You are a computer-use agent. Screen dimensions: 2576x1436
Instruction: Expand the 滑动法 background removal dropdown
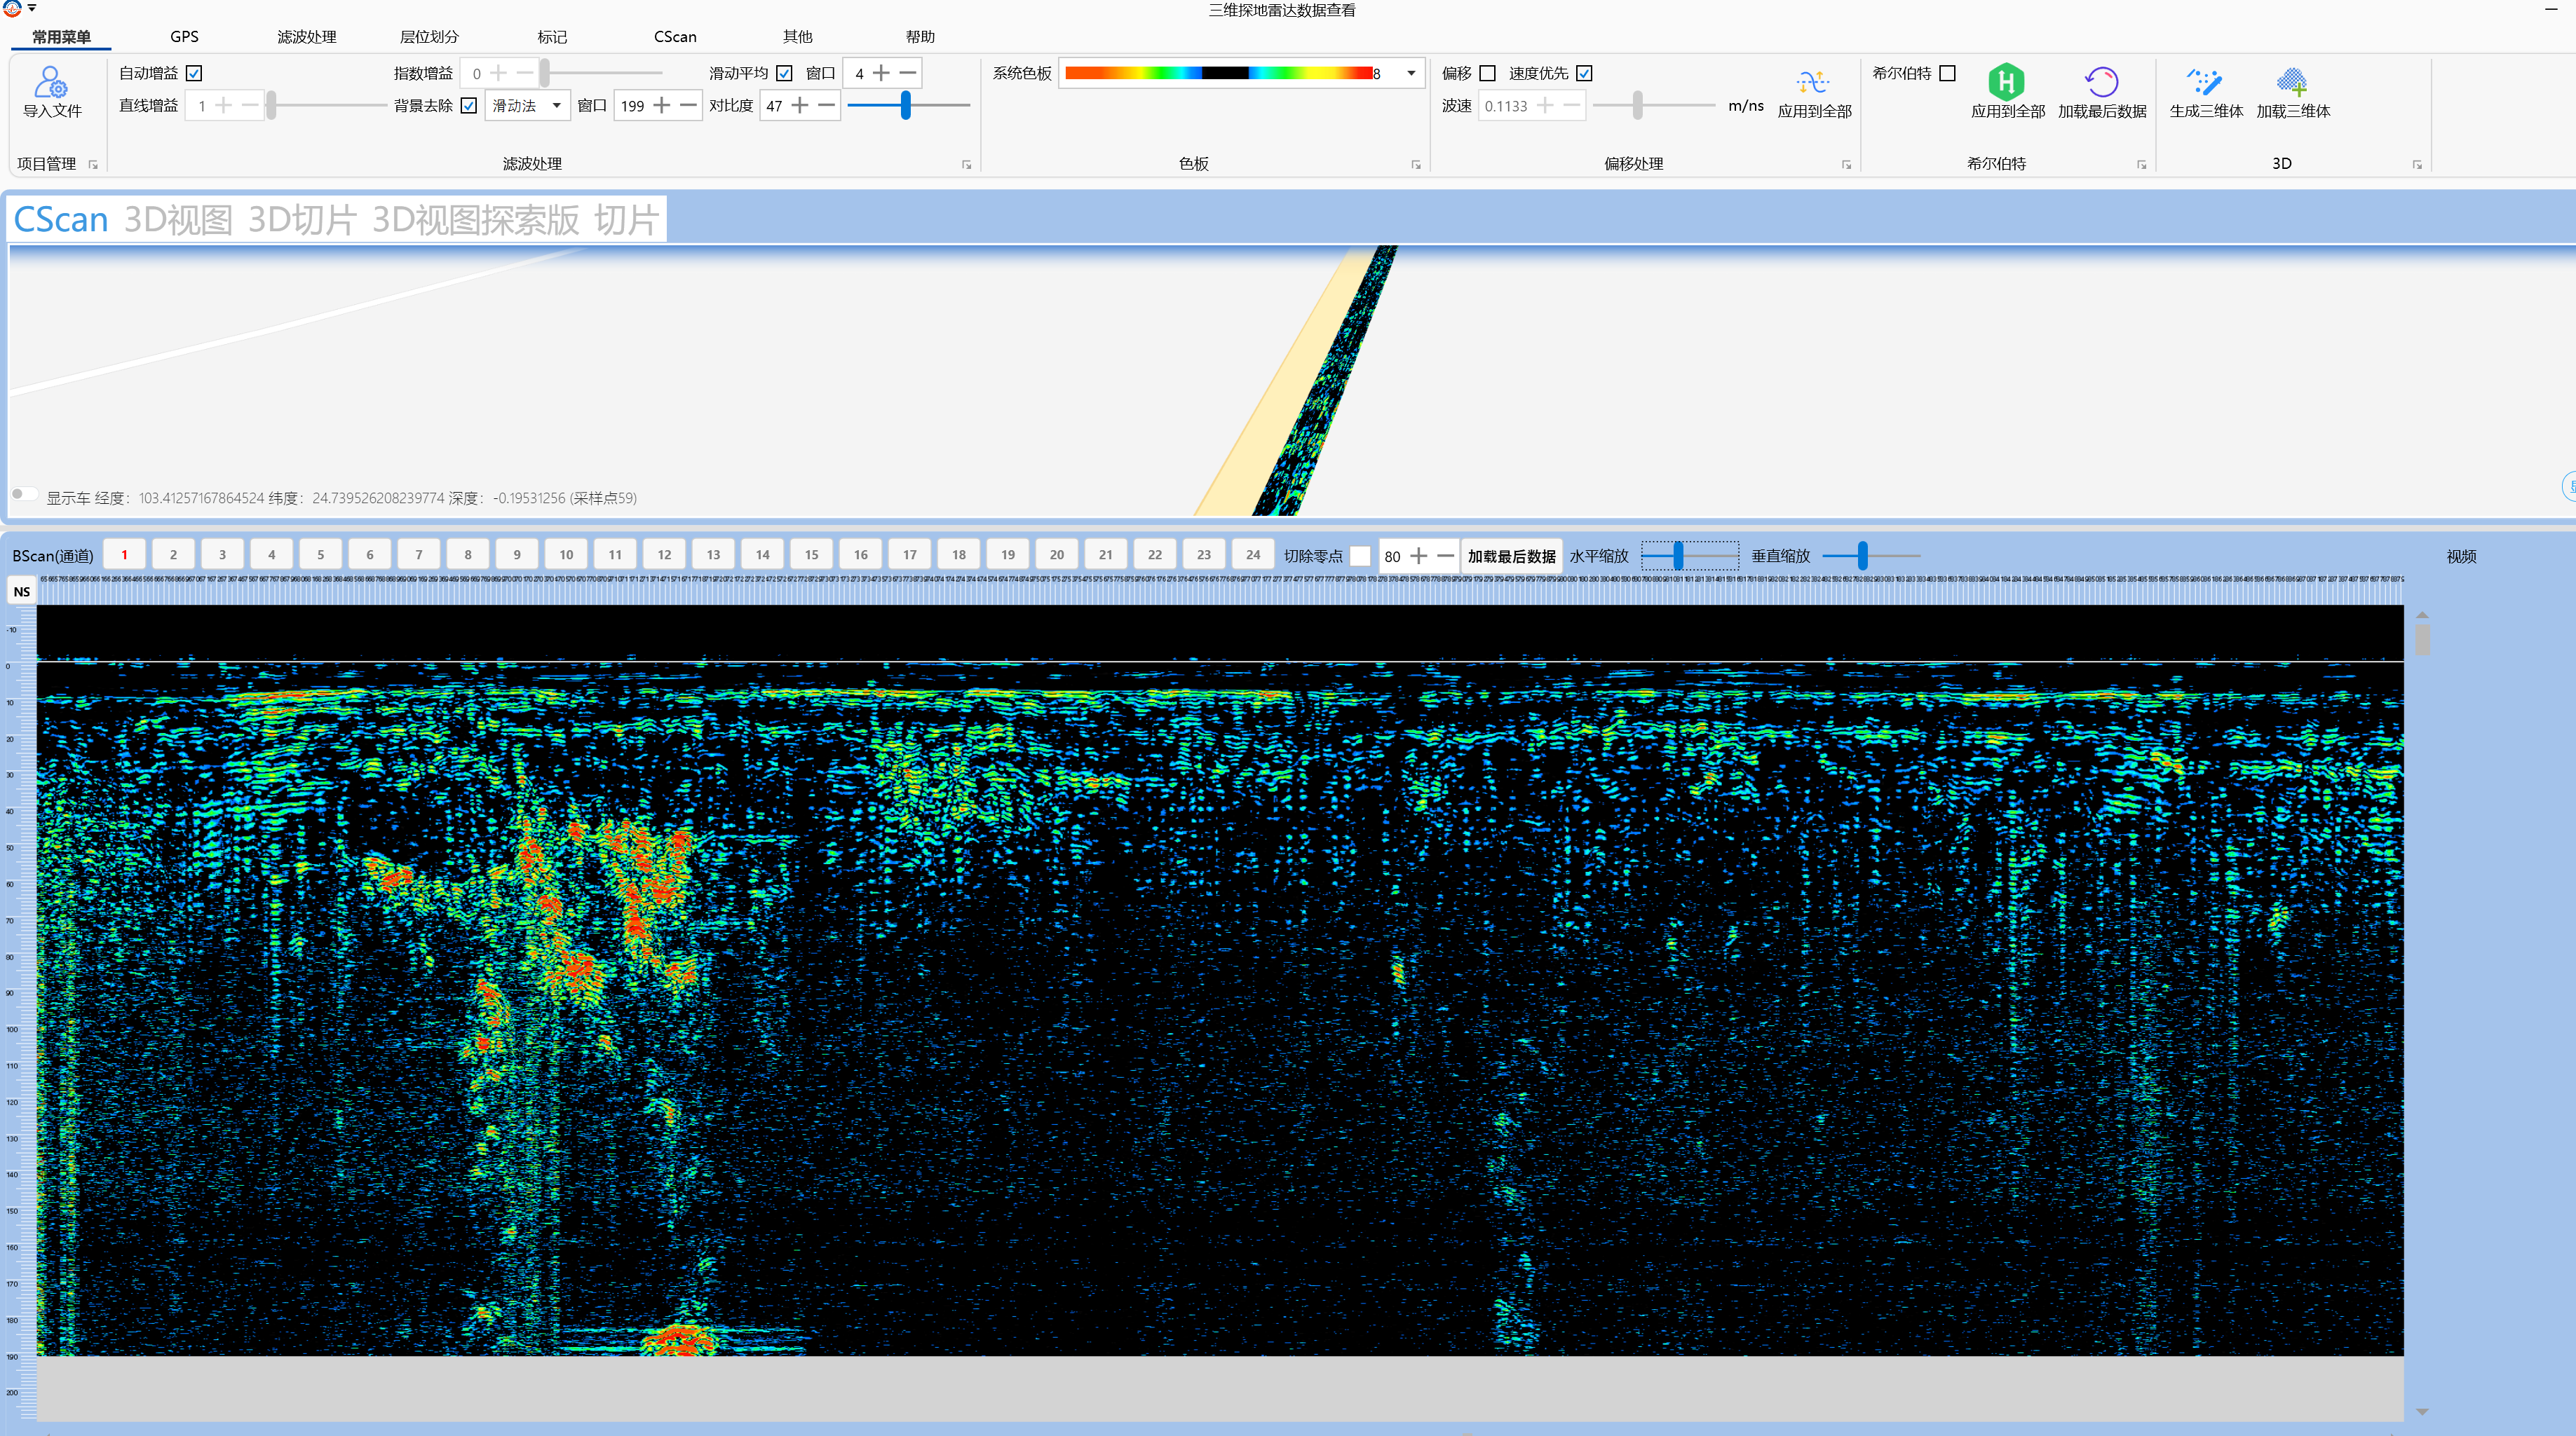point(557,106)
